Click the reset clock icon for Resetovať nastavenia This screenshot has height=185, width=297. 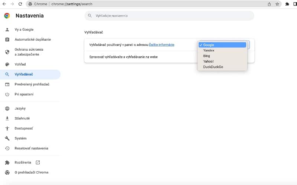(7, 148)
